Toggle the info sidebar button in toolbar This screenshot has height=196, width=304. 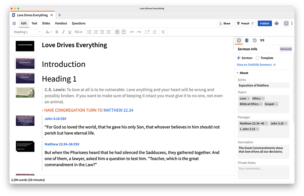pos(286,23)
